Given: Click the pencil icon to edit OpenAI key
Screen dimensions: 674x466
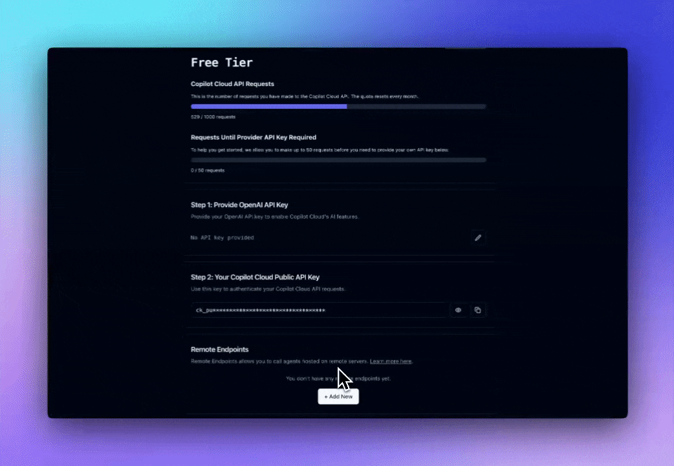Looking at the screenshot, I should 478,238.
